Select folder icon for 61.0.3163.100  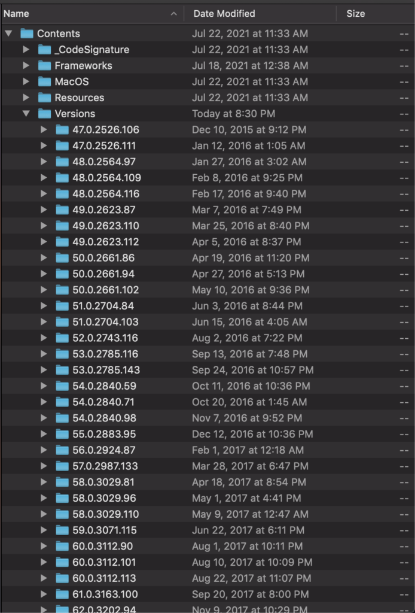pyautogui.click(x=62, y=594)
